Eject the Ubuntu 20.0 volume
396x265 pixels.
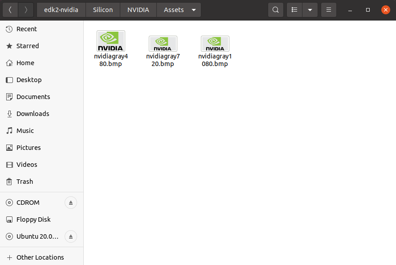point(71,236)
